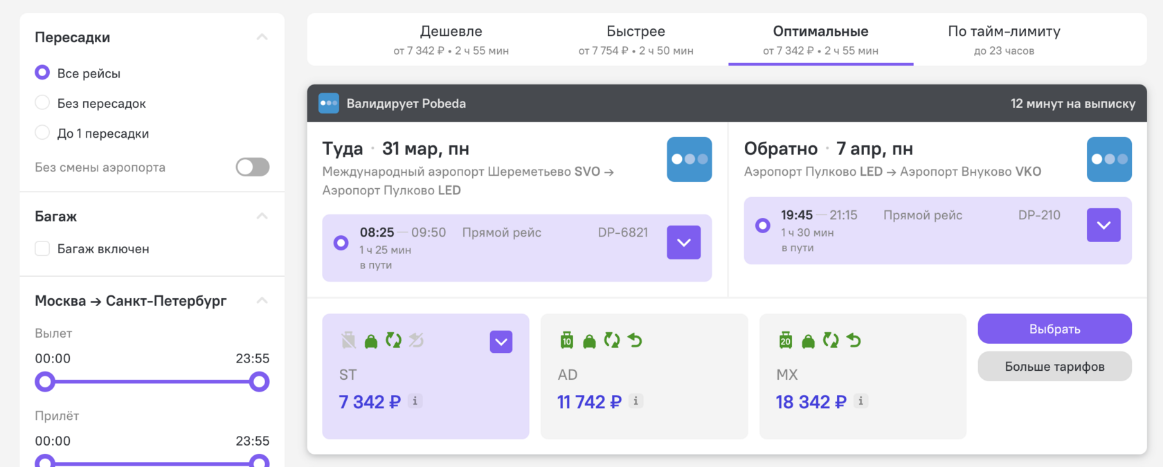
Task: Click the Pobeda logo in the Туда section
Action: pos(689,159)
